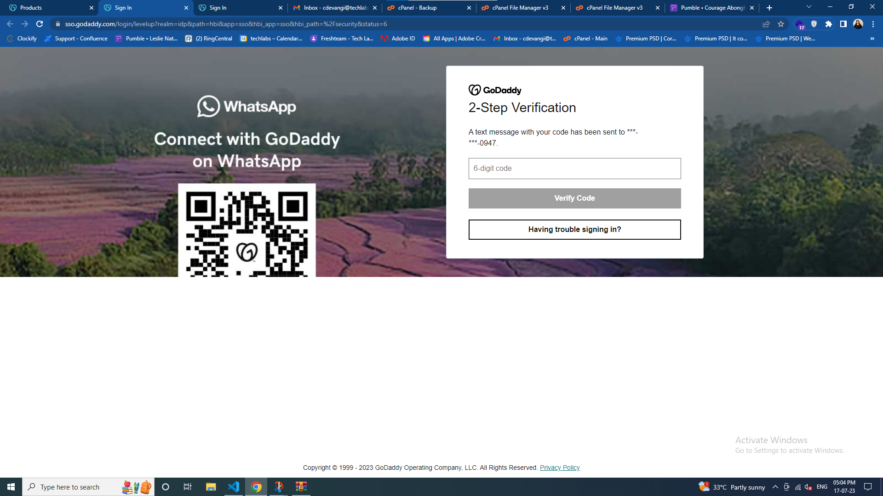Image resolution: width=883 pixels, height=496 pixels.
Task: Open the weather widget showing 33°C
Action: (x=732, y=487)
